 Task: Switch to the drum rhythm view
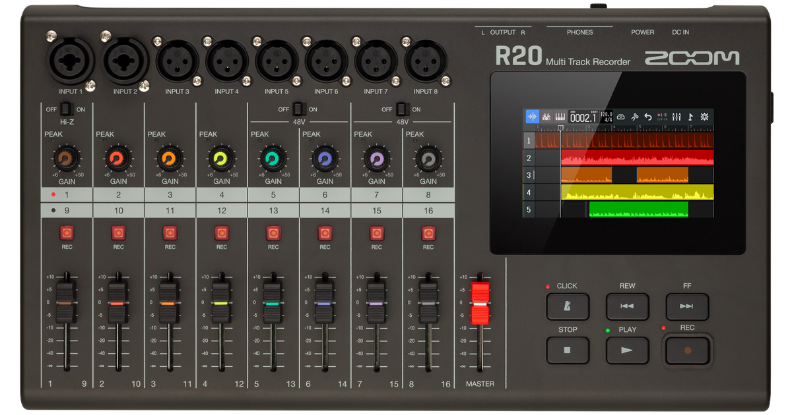[546, 117]
